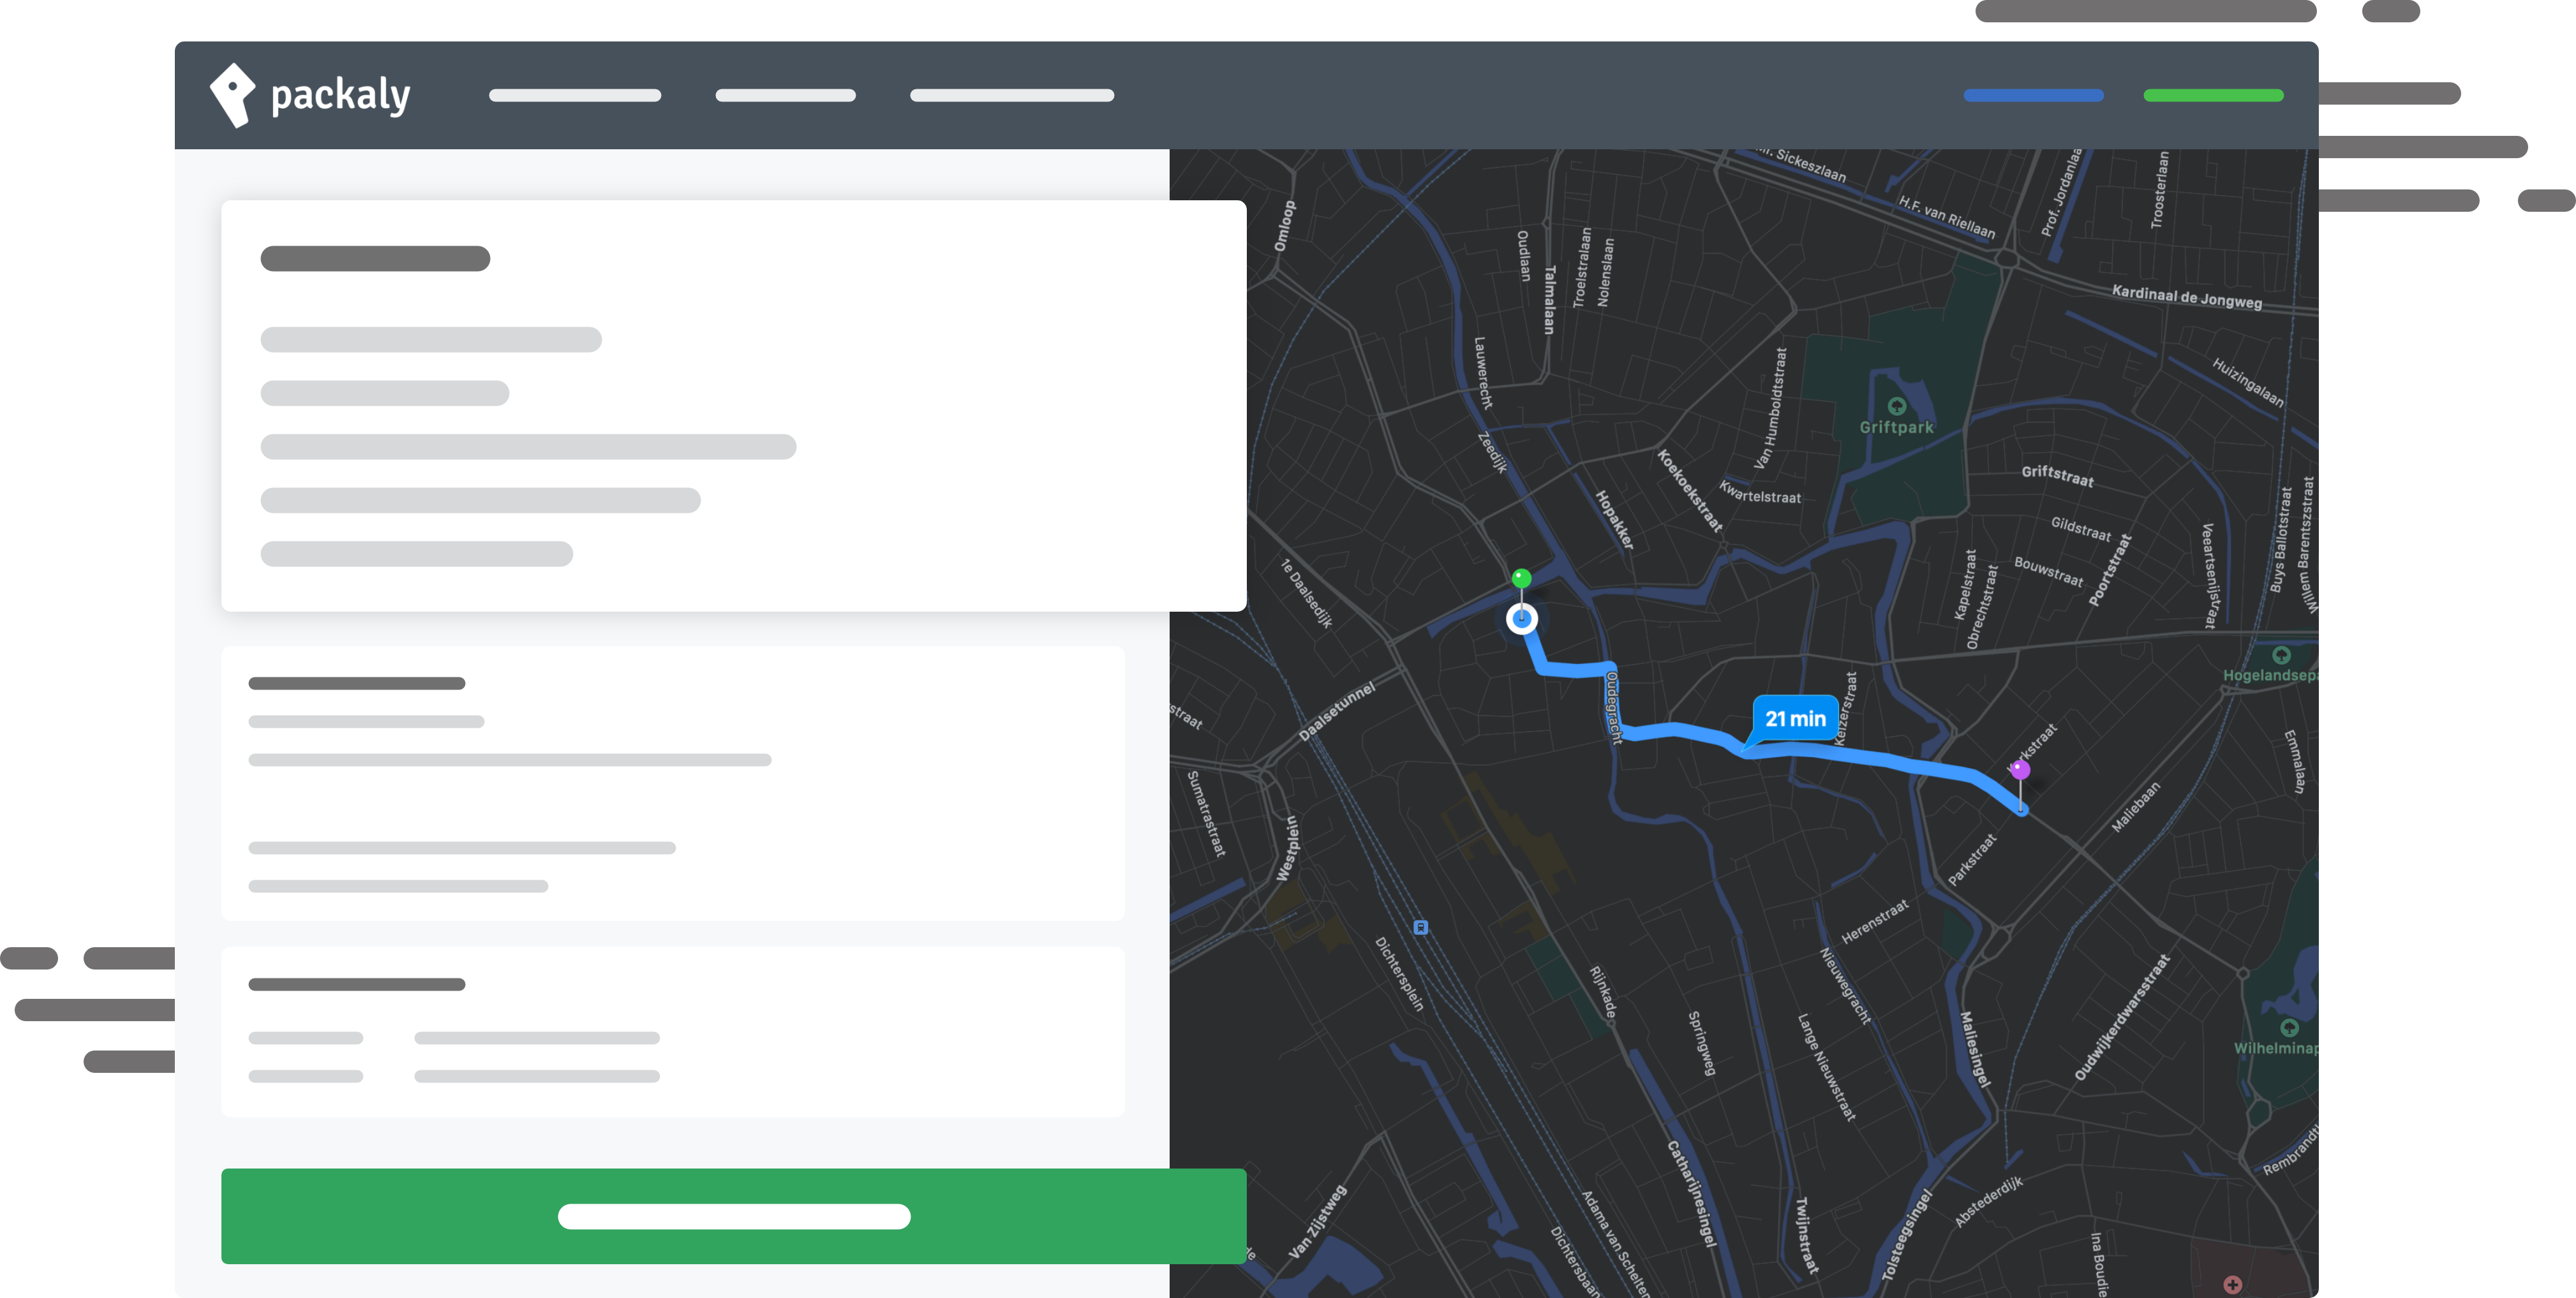The width and height of the screenshot is (2576, 1298).
Task: Click the Kwartelstraat street label
Action: pyautogui.click(x=1759, y=492)
